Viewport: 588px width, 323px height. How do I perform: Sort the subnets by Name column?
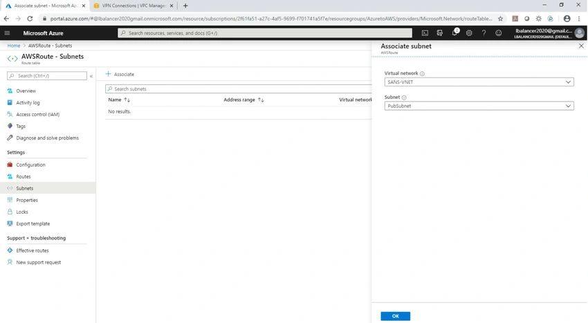tap(119, 100)
